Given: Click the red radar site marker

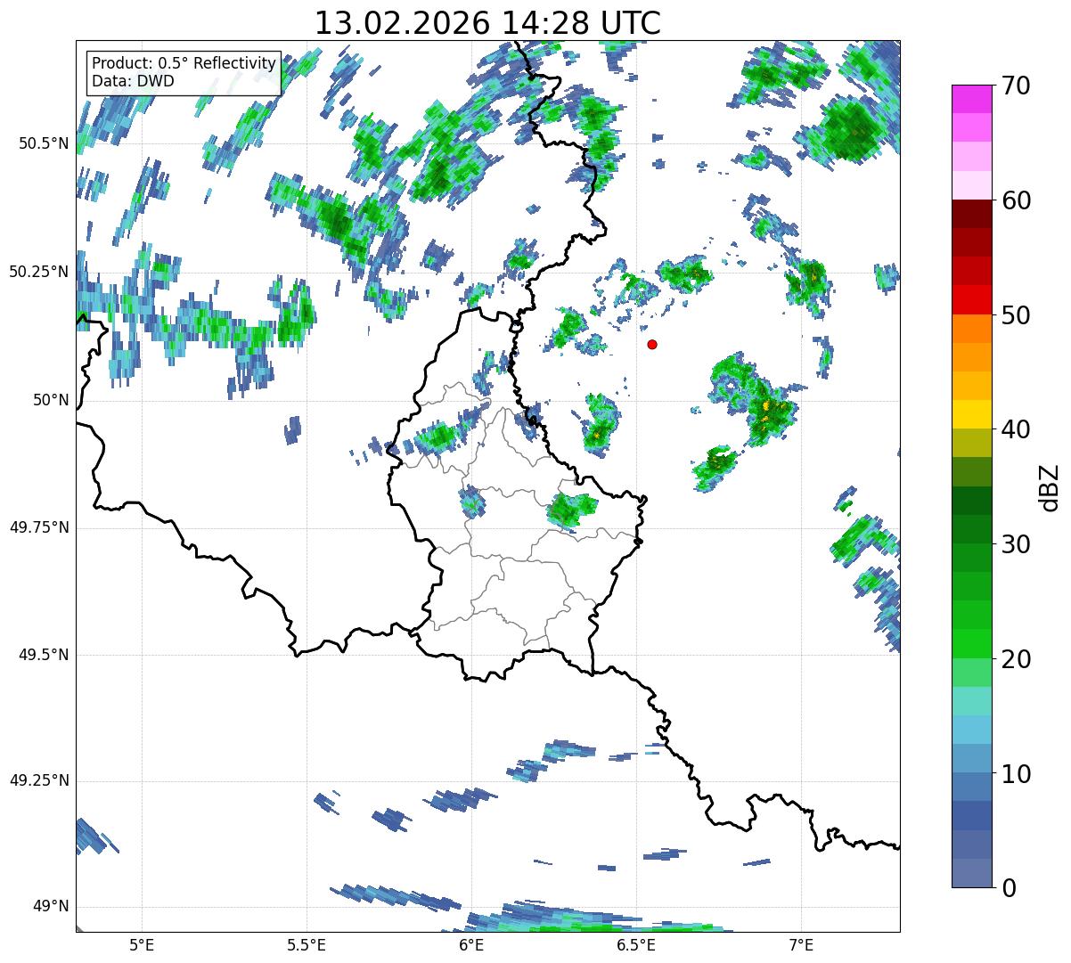Looking at the screenshot, I should coord(652,344).
